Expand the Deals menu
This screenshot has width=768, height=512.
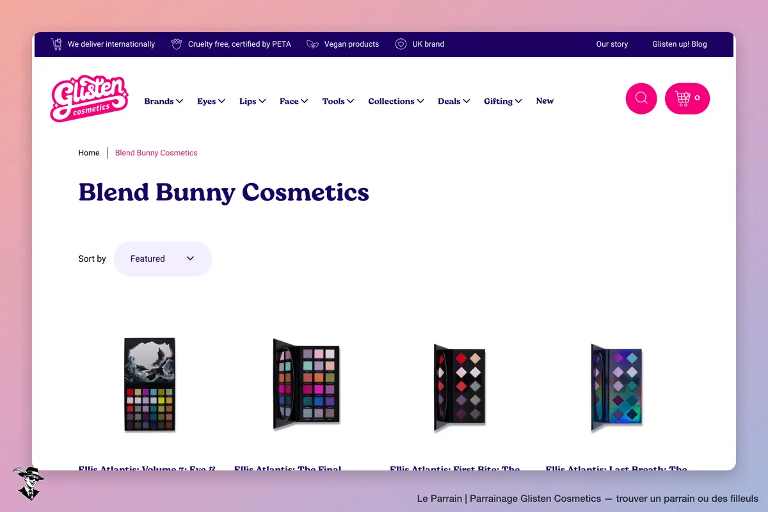(454, 101)
